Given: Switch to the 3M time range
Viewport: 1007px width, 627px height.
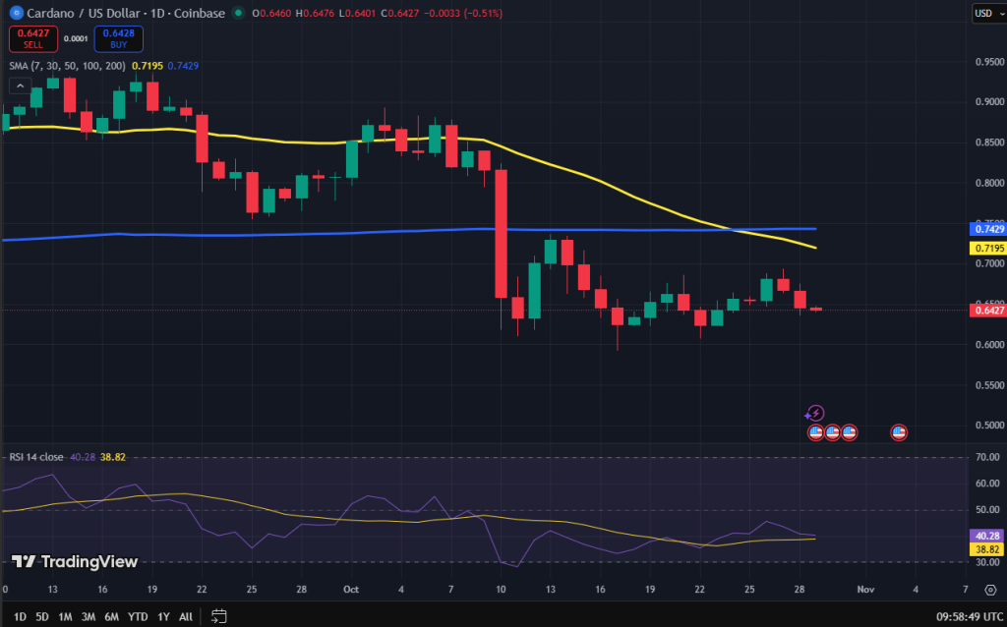Looking at the screenshot, I should click(89, 617).
